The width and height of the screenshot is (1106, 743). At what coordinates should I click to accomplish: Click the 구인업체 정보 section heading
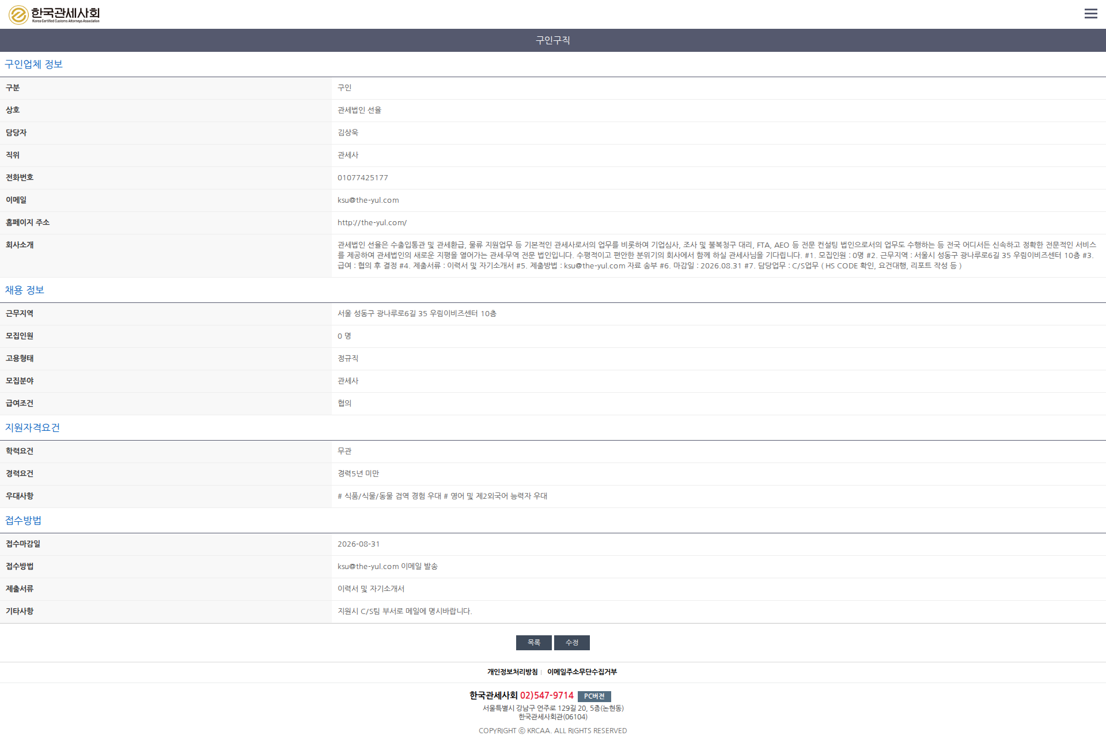(x=33, y=65)
